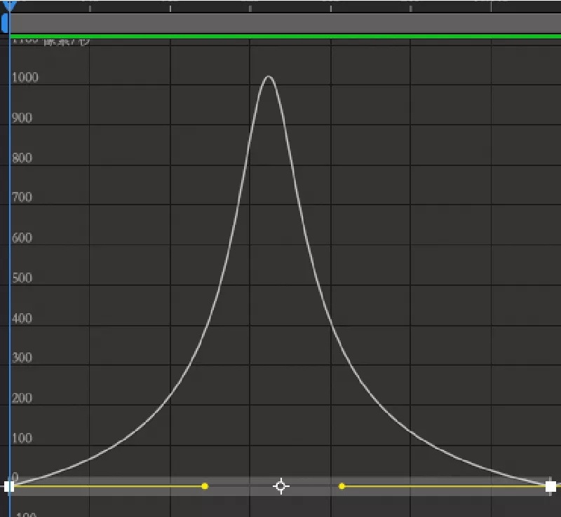Click the 500 value axis label
The height and width of the screenshot is (517, 561).
[22, 278]
